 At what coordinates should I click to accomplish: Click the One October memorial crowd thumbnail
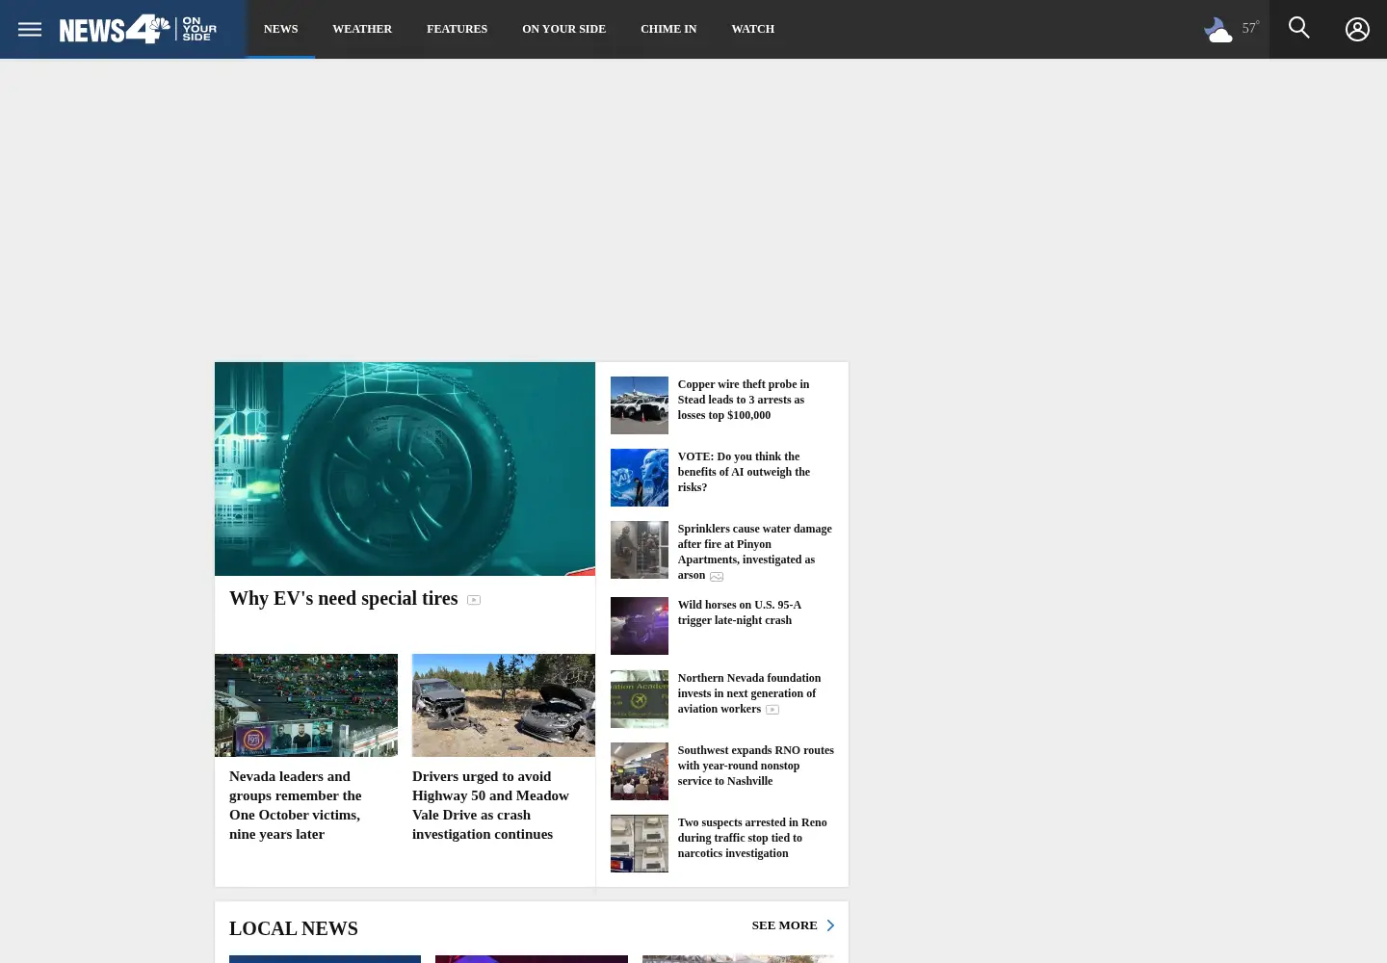[306, 705]
